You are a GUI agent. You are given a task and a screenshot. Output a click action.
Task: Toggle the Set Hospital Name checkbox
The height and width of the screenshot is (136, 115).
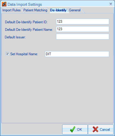(x=7, y=54)
